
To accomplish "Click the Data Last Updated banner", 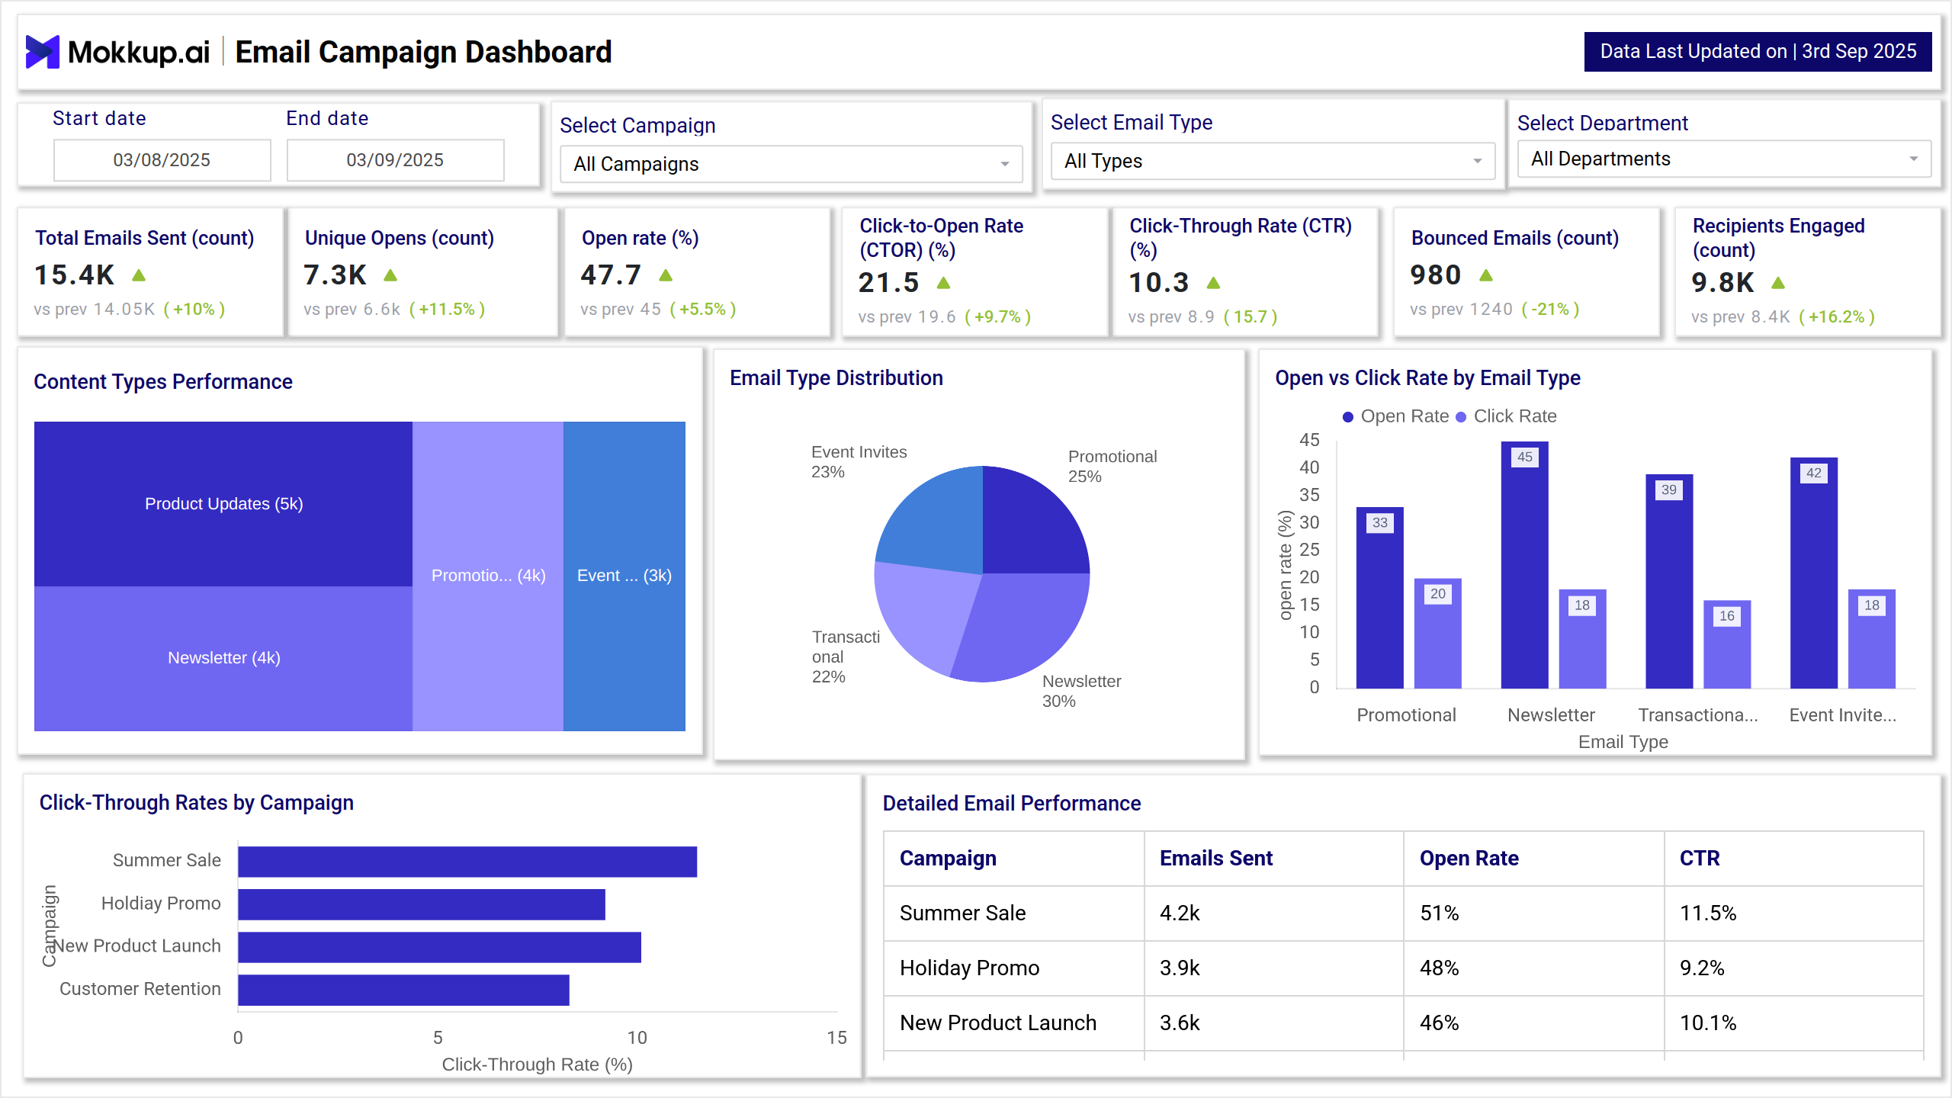I will (1758, 52).
